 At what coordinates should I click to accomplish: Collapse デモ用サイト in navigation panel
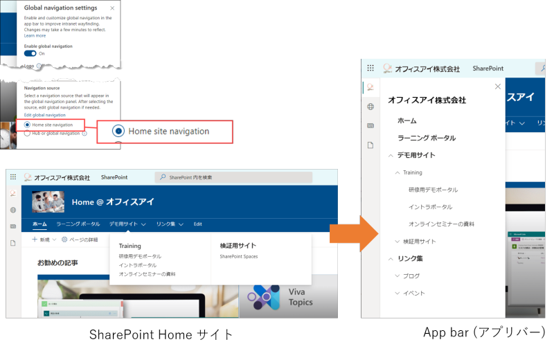click(391, 155)
